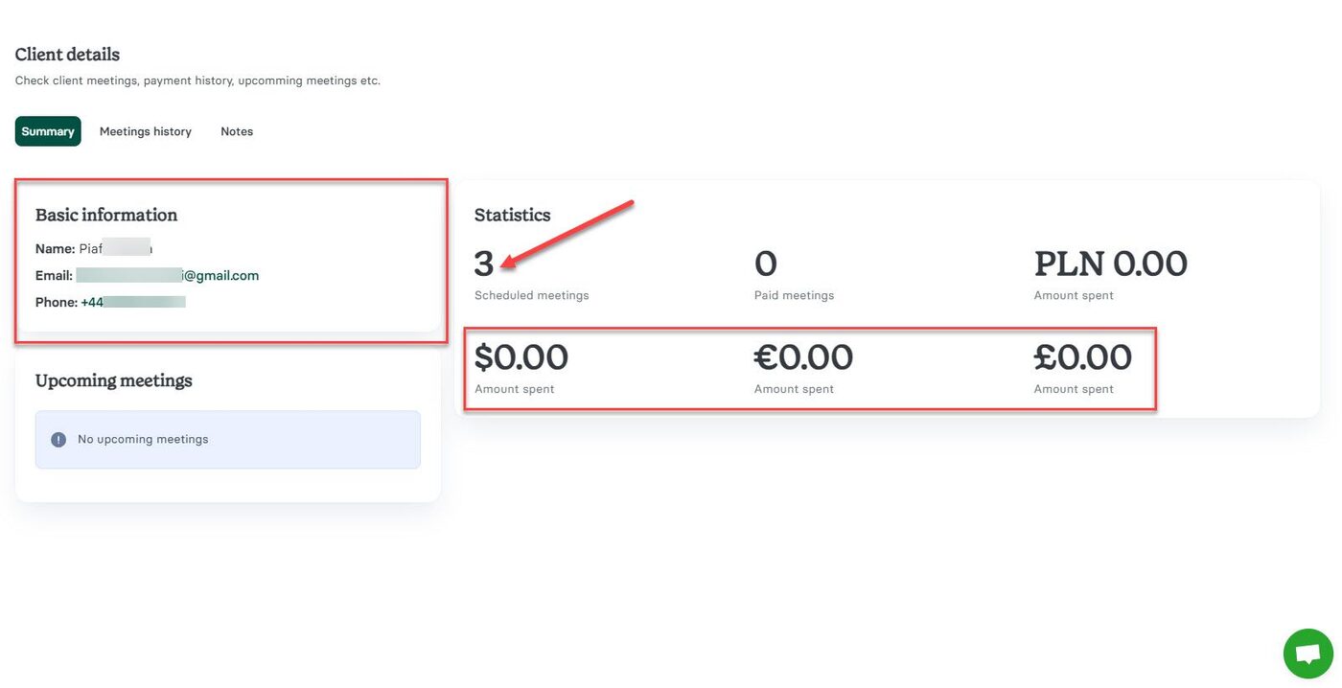
Task: Click the +44 phone number link
Action: [132, 303]
